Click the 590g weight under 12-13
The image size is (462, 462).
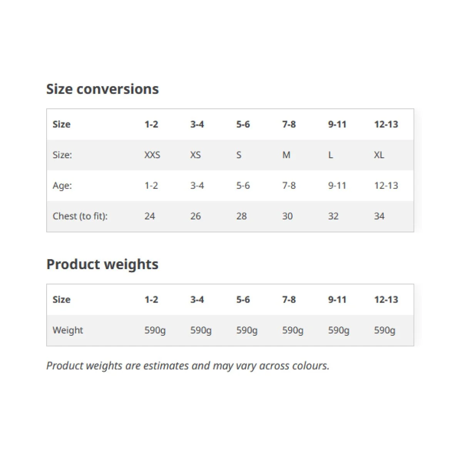pos(385,330)
